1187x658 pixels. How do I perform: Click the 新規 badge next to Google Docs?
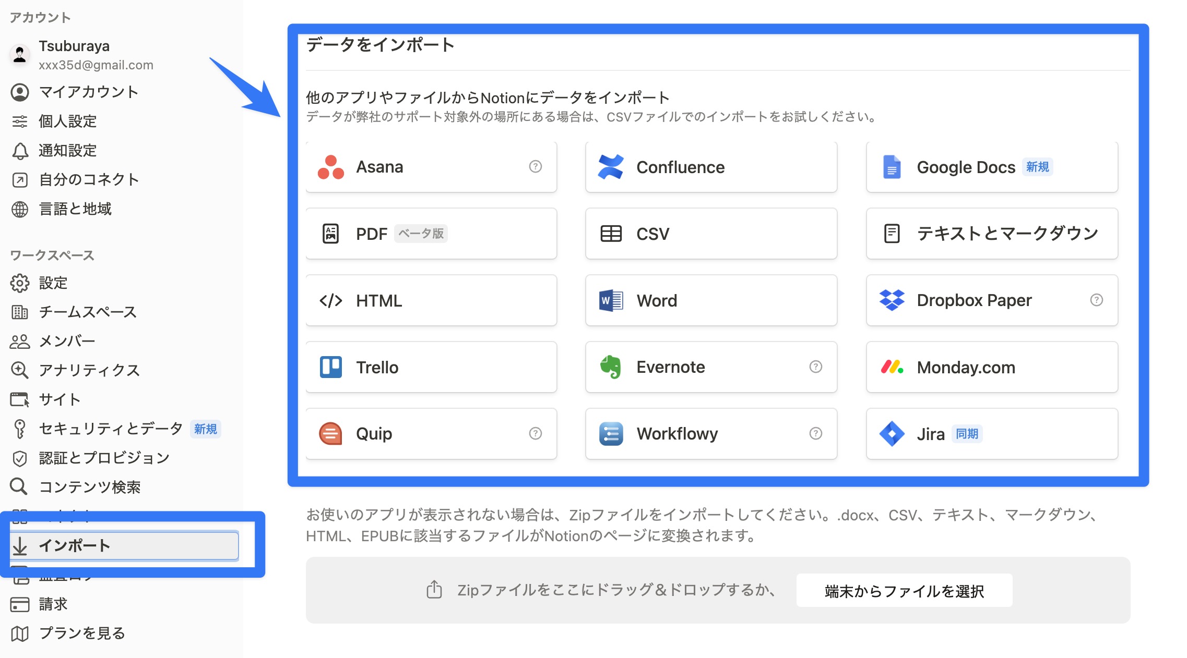pyautogui.click(x=1037, y=167)
